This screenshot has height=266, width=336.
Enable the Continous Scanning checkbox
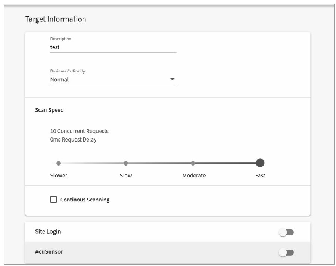pyautogui.click(x=53, y=199)
